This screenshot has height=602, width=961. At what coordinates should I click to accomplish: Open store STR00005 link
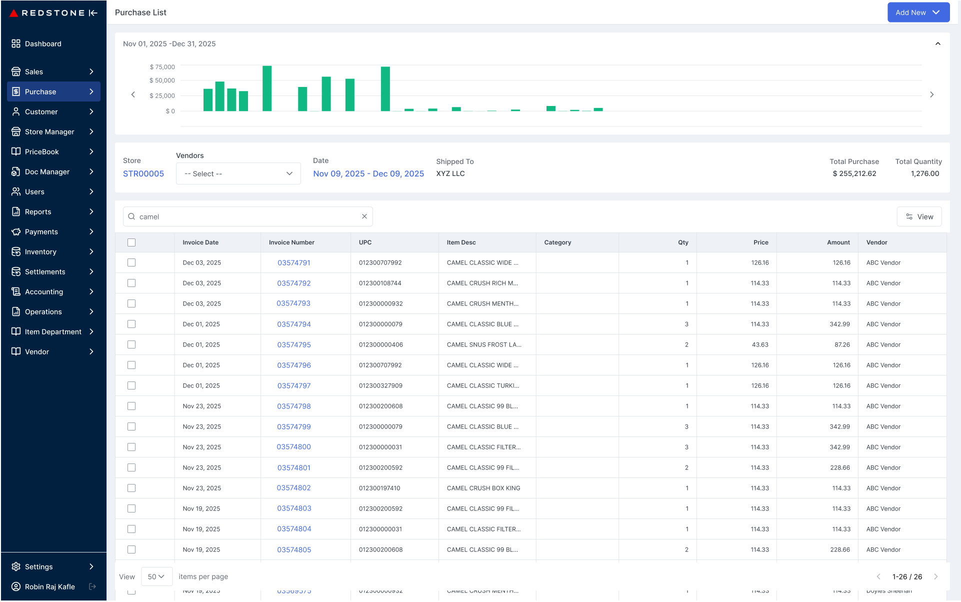point(143,173)
